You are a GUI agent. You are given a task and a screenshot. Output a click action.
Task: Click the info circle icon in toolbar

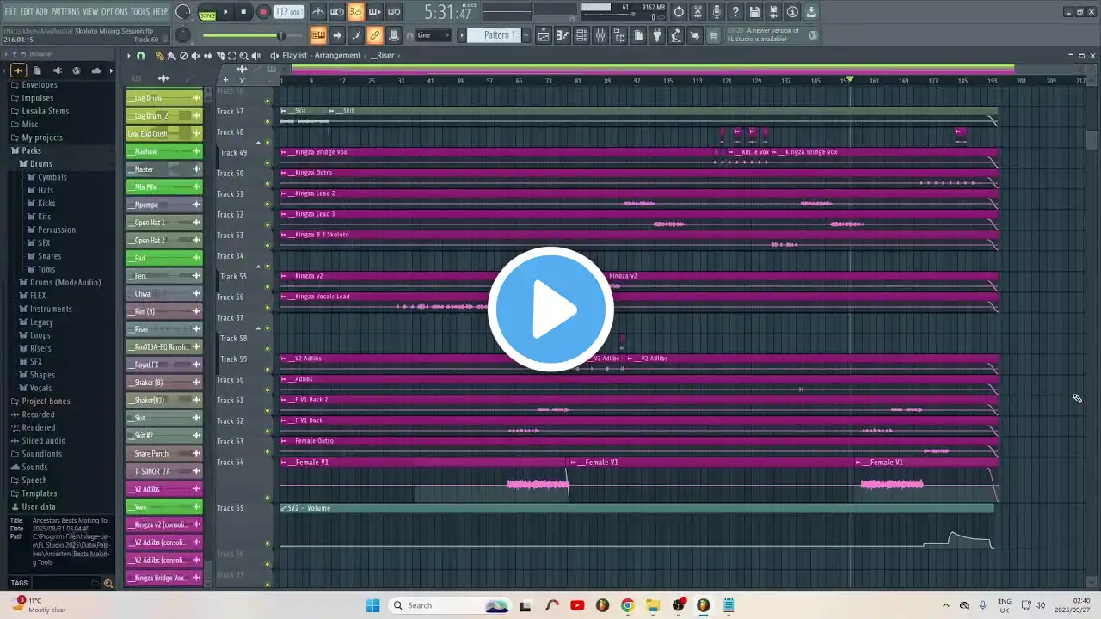(792, 12)
